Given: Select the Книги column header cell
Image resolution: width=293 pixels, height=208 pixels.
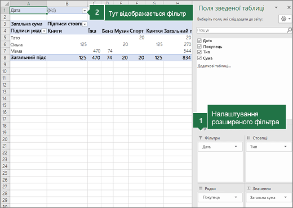Looking at the screenshot, I should pos(67,31).
